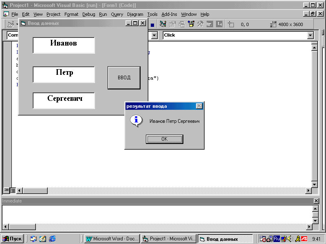The width and height of the screenshot is (326, 244).
Task: Click OK in the результат ввода dialog
Action: point(165,139)
